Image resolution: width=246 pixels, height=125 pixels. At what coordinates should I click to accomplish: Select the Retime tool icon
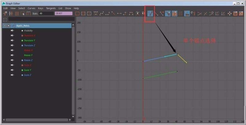tap(28, 14)
